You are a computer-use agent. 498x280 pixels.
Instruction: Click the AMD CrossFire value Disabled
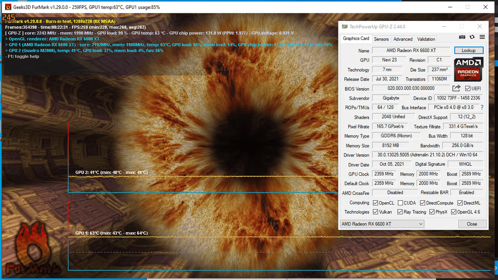pos(395,192)
